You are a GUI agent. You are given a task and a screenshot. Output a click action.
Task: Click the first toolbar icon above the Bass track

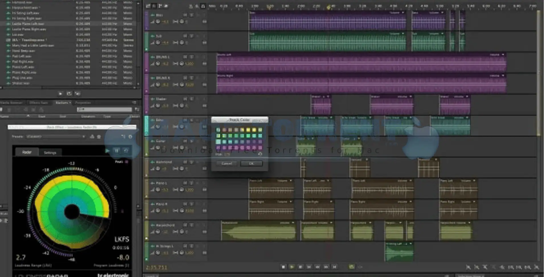tap(148, 6)
